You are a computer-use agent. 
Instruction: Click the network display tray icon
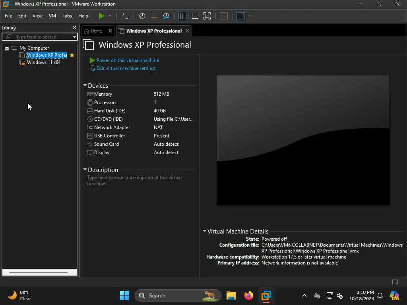[329, 295]
